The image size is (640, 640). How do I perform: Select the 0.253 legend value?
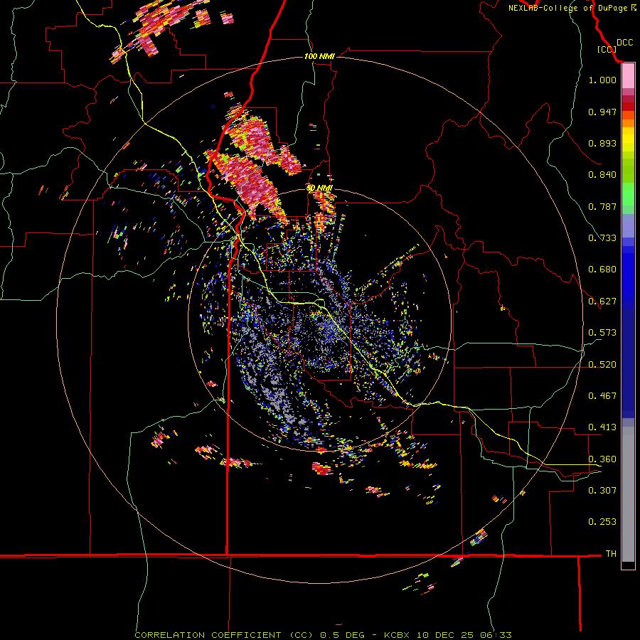point(602,522)
